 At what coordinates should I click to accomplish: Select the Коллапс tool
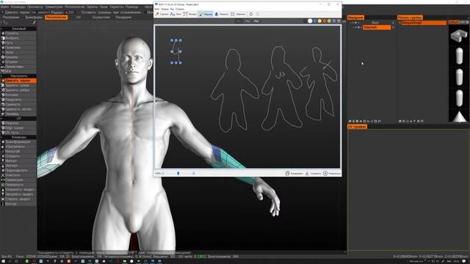point(18,95)
